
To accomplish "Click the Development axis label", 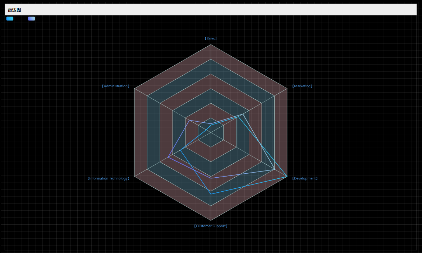I will pos(304,178).
